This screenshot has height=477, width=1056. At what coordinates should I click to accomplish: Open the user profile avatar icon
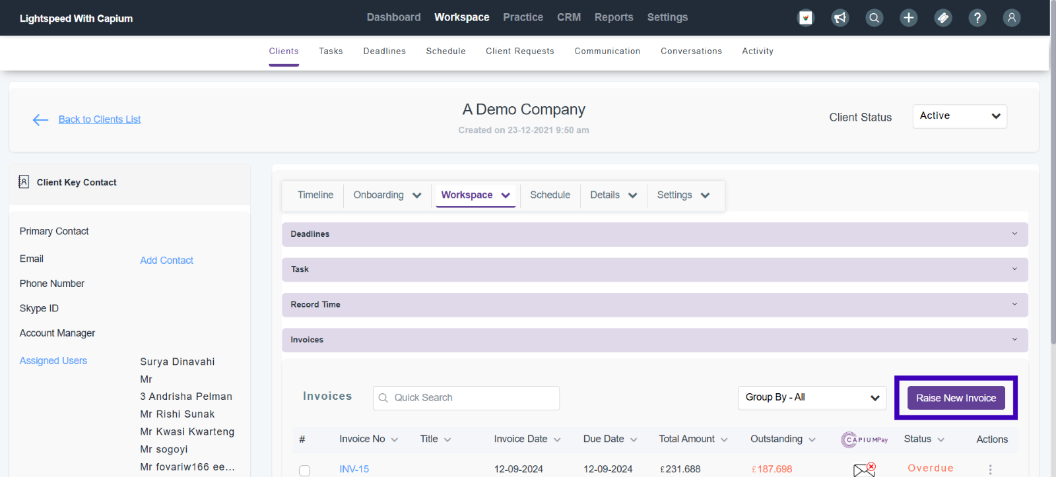[1012, 18]
